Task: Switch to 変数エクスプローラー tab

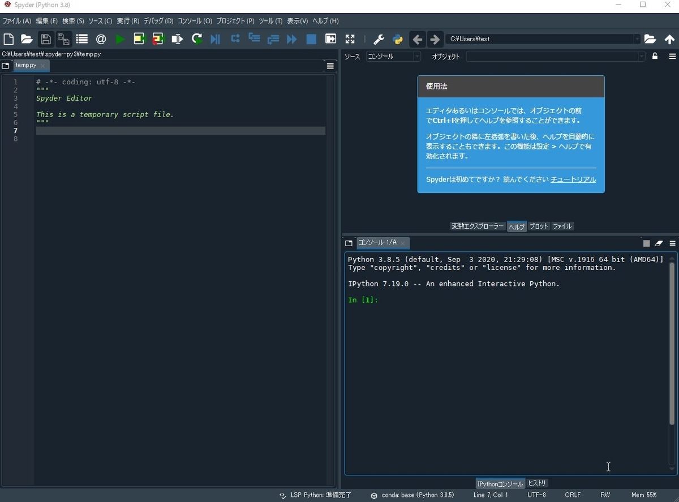Action: tap(478, 226)
